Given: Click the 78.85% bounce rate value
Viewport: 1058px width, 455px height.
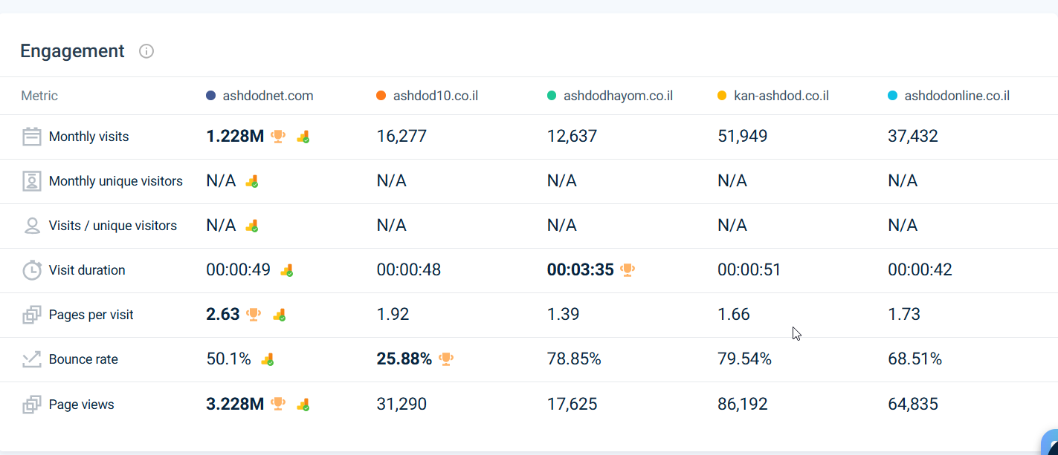Looking at the screenshot, I should click(x=574, y=359).
